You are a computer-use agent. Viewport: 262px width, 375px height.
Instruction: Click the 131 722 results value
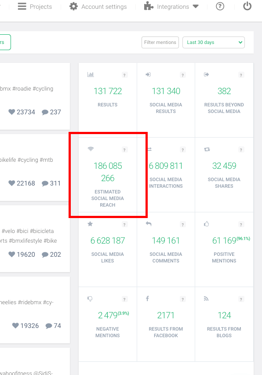point(108,91)
